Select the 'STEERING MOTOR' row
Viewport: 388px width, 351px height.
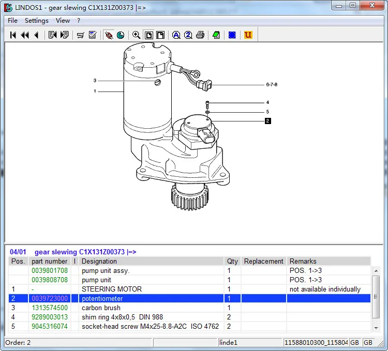point(189,289)
